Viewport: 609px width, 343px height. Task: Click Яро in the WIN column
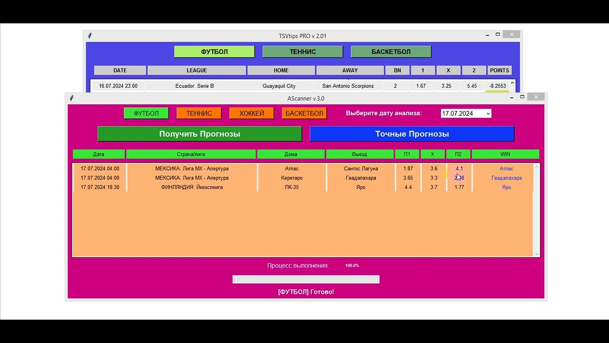[506, 187]
